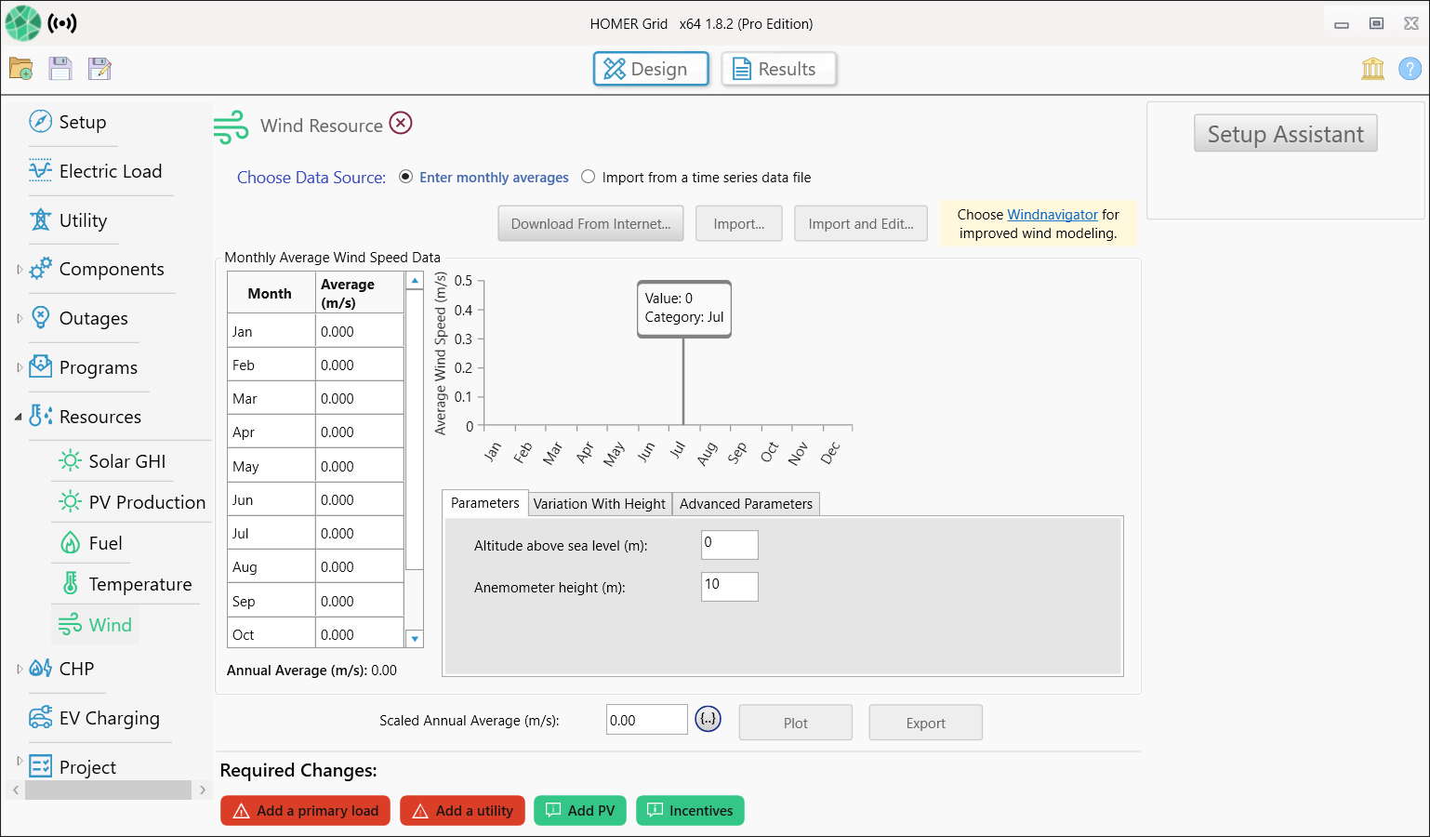Click the open project folder icon
This screenshot has height=837, width=1430.
click(x=20, y=69)
